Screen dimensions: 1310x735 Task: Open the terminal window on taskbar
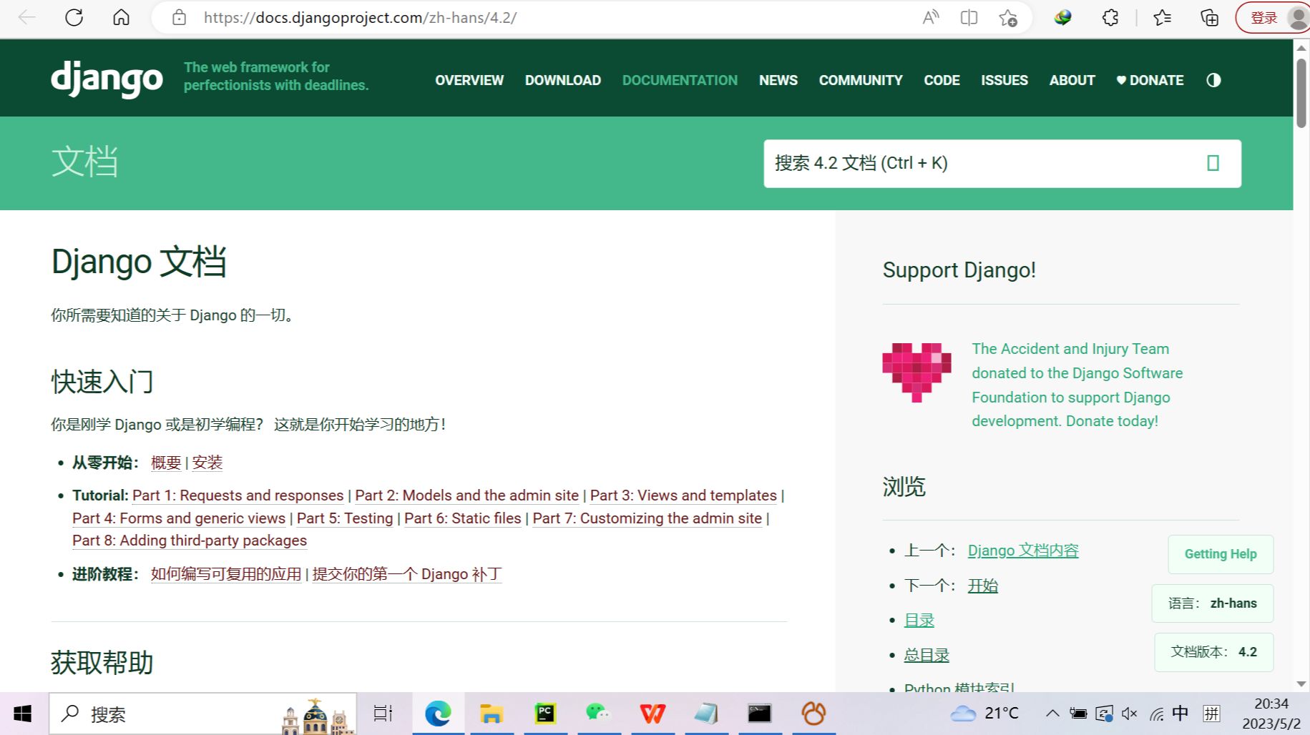coord(759,714)
